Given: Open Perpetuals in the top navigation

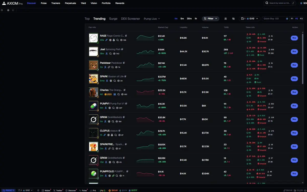Looking at the screenshot, I should click(x=70, y=3).
